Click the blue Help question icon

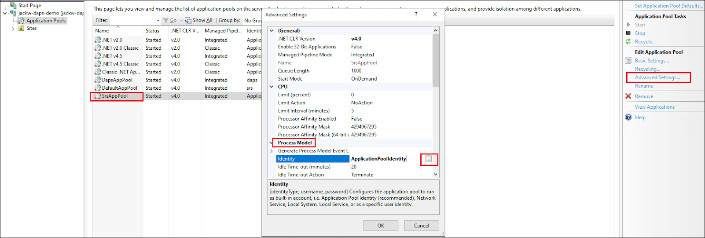(x=628, y=117)
